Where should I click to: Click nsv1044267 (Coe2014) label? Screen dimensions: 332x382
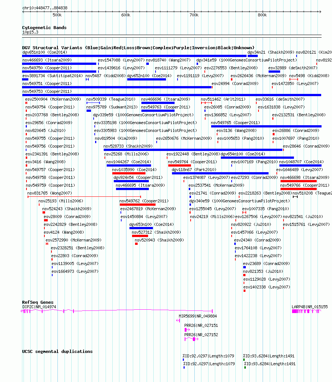pos(129,162)
